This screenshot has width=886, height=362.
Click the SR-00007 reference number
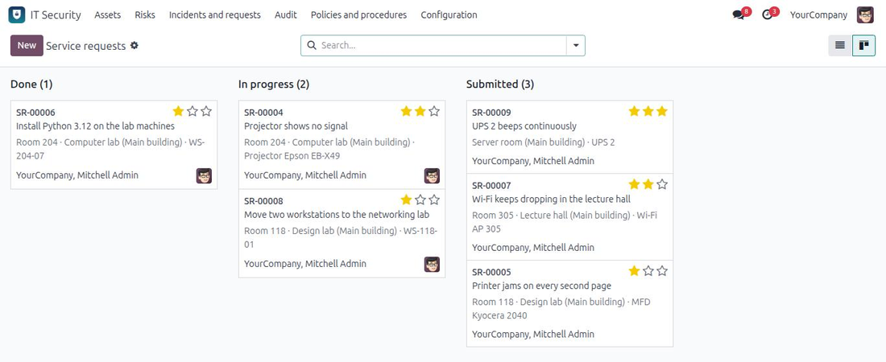[x=491, y=185]
